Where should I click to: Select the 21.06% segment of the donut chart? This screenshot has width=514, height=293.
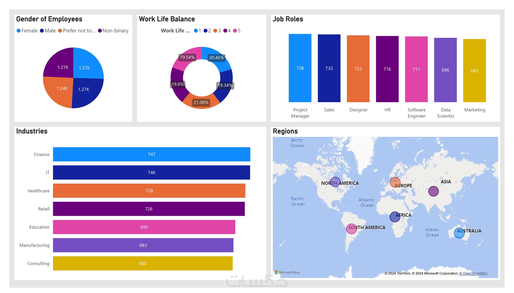tap(201, 103)
